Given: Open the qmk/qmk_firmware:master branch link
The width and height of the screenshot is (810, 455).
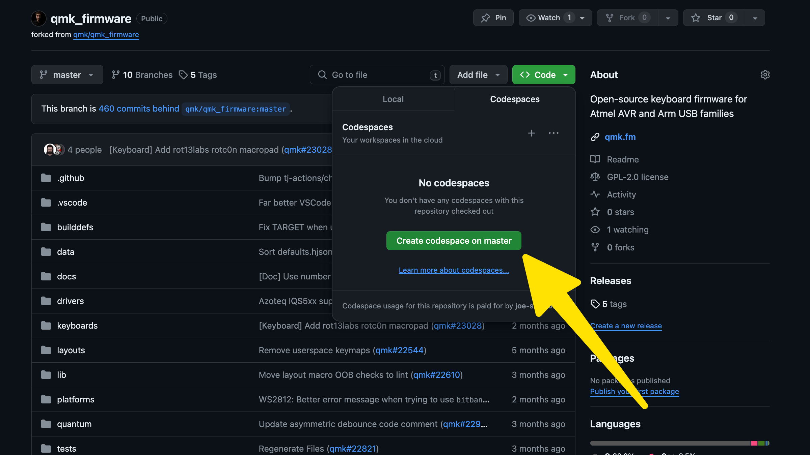Looking at the screenshot, I should tap(236, 109).
